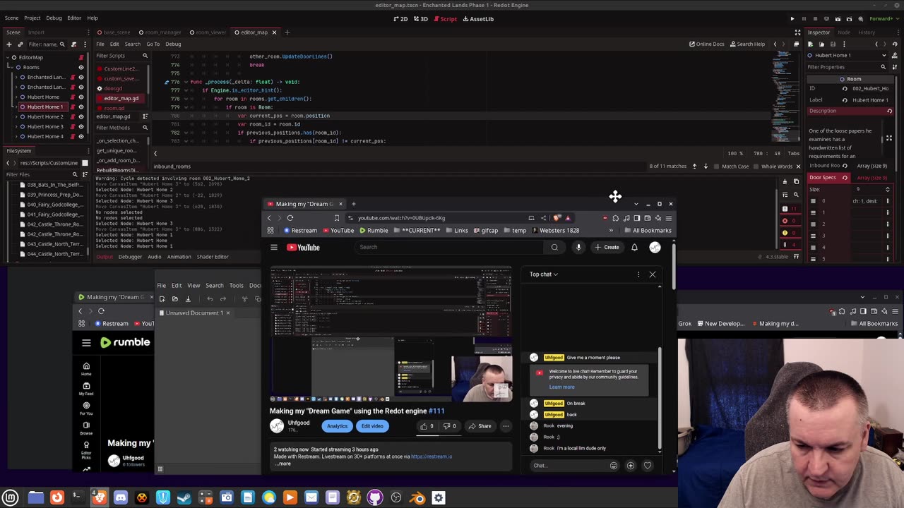Collapse the EditorMap root node

point(8,57)
